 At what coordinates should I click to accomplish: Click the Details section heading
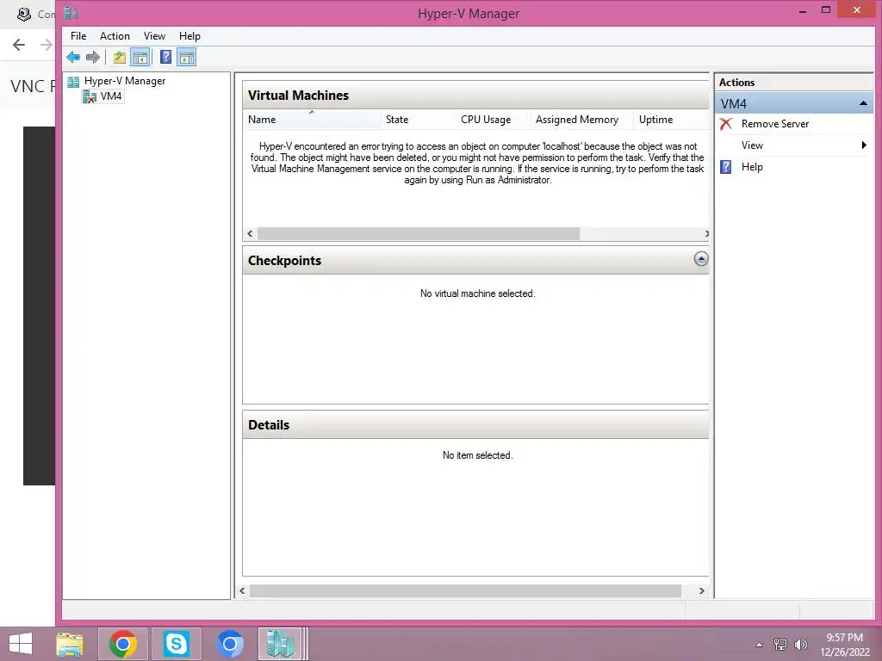coord(269,425)
